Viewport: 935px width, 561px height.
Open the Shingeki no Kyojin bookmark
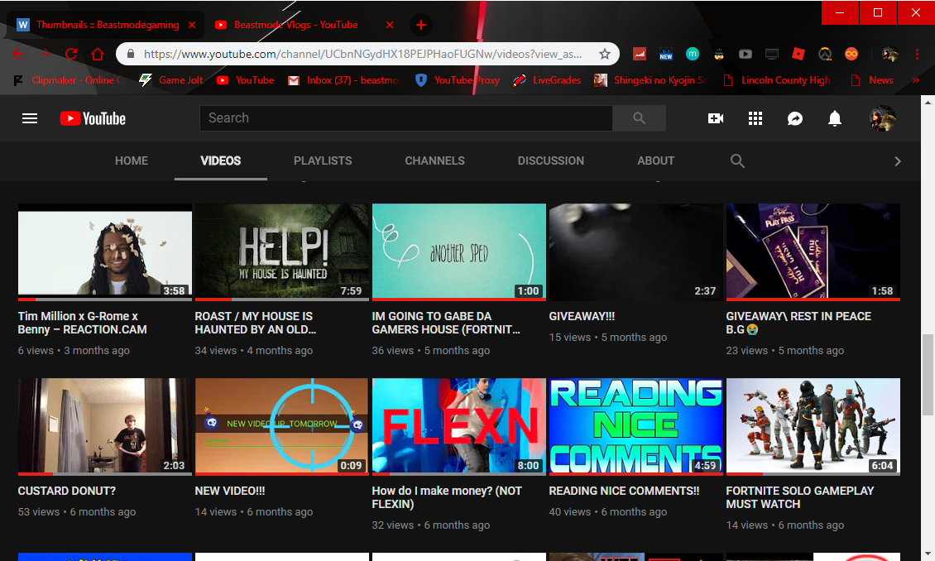[651, 80]
